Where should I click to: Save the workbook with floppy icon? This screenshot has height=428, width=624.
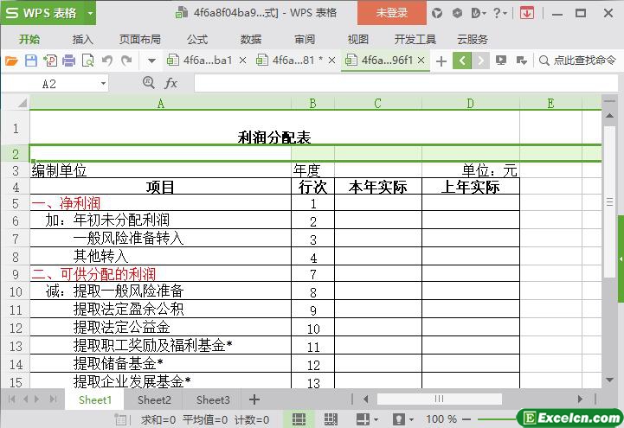pos(31,61)
